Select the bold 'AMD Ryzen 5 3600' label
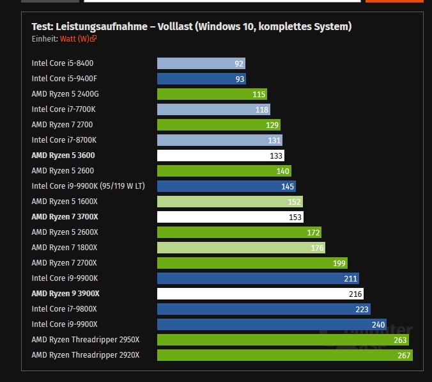Viewport: 432px width, 382px height. 63,155
